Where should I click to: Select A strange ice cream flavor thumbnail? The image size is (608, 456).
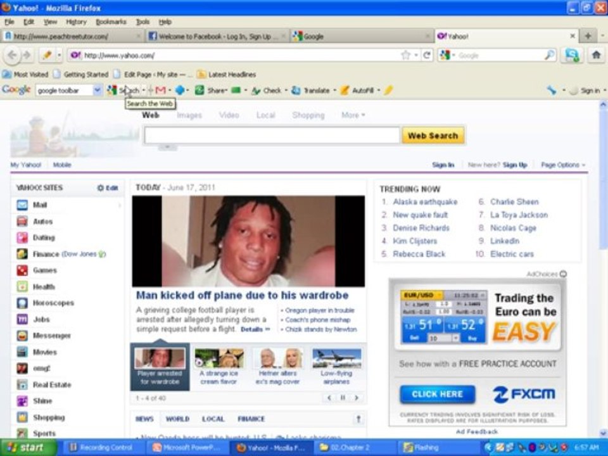[x=218, y=367]
